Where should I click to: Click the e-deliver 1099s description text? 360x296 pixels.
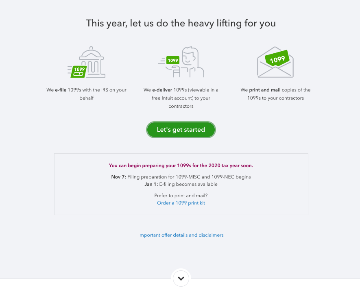click(x=181, y=98)
